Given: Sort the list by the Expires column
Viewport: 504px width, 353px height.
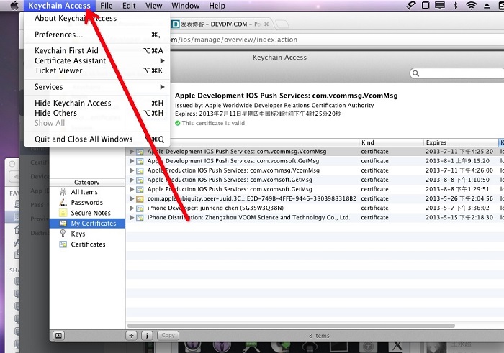Looking at the screenshot, I should (x=460, y=142).
